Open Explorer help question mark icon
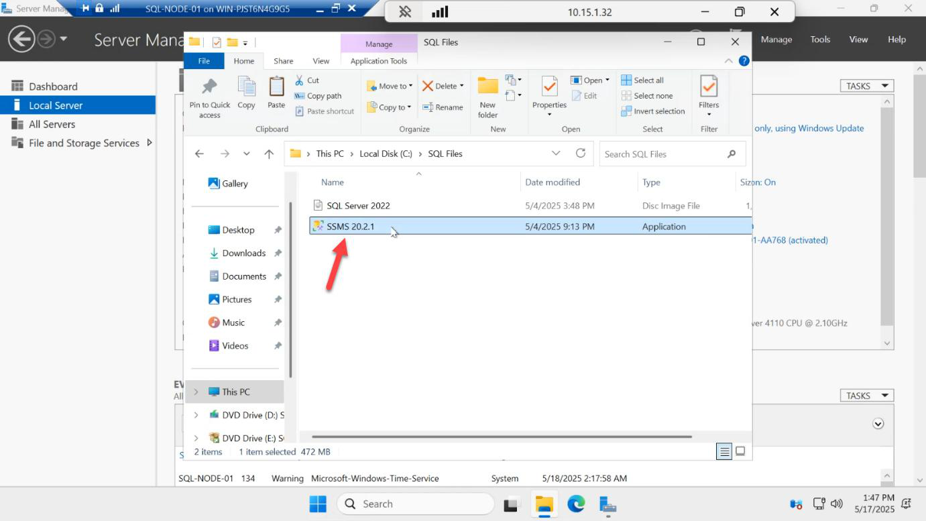This screenshot has width=926, height=521. (744, 61)
